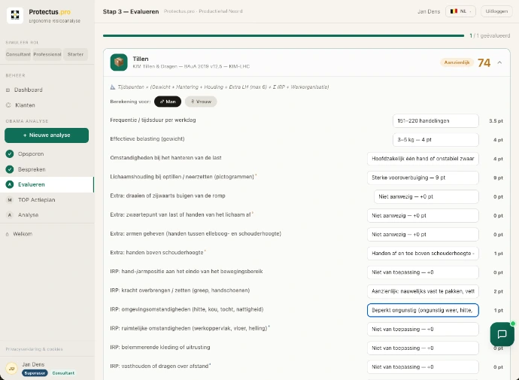Viewport: 519px width, 380px height.
Task: Open the handen boven schouderhoogte dropdown
Action: point(423,254)
